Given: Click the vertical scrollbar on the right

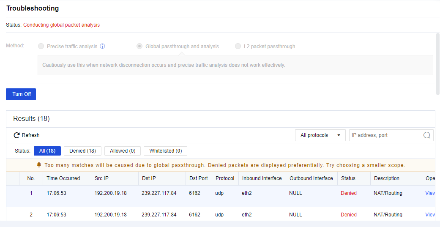Looking at the screenshot, I should (x=438, y=63).
